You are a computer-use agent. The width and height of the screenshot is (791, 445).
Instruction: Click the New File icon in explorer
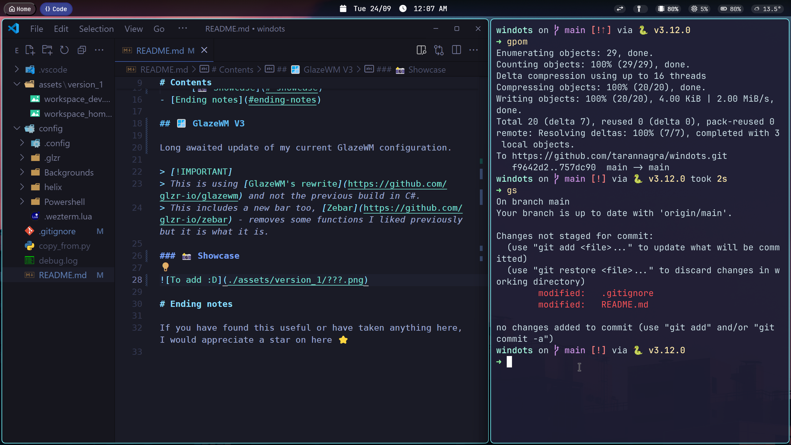(x=30, y=50)
